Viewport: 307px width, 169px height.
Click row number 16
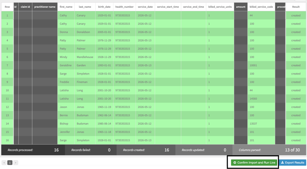[7, 140]
